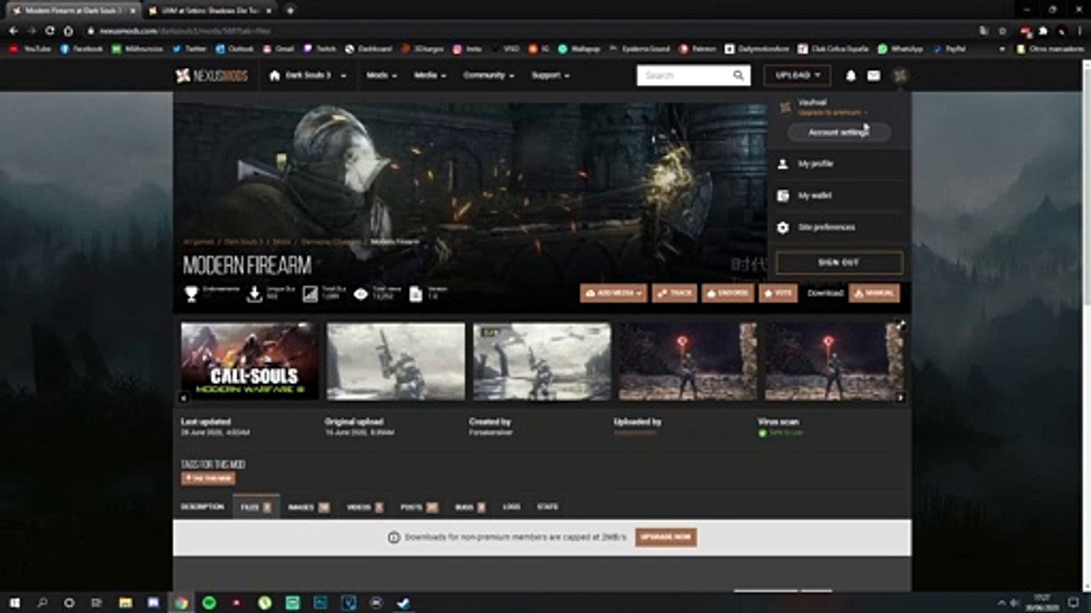Switch to the Videos tab
The image size is (1091, 613).
point(365,507)
